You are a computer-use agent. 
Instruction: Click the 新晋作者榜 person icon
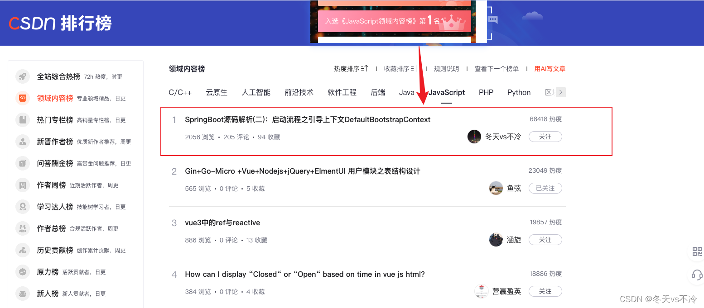point(23,142)
